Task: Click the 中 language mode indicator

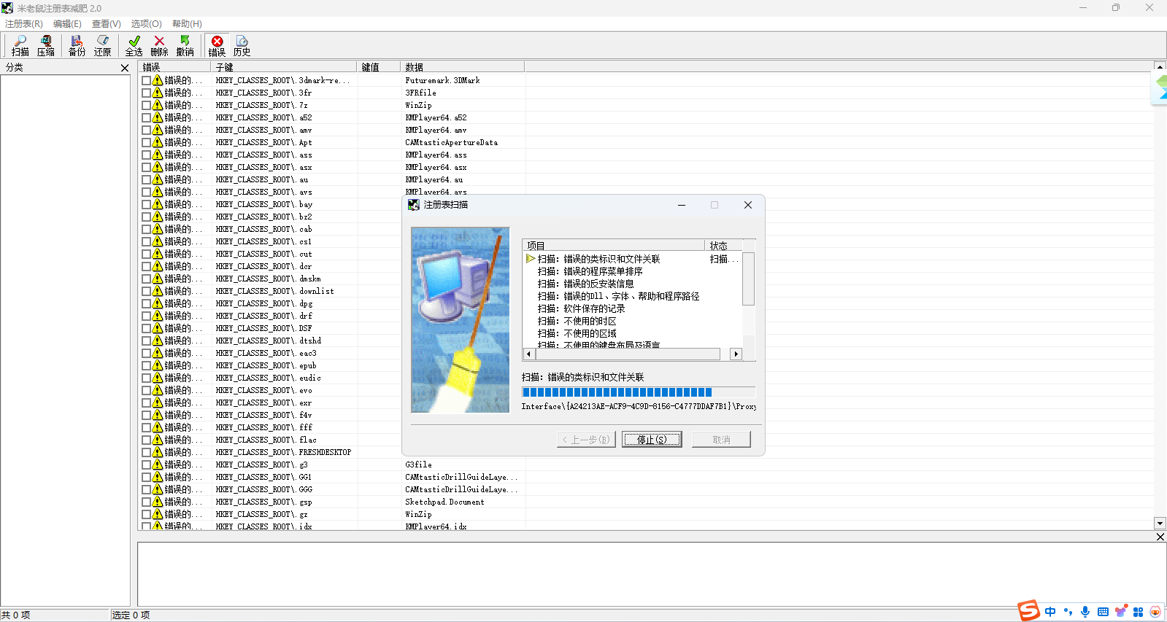Action: (x=1050, y=612)
